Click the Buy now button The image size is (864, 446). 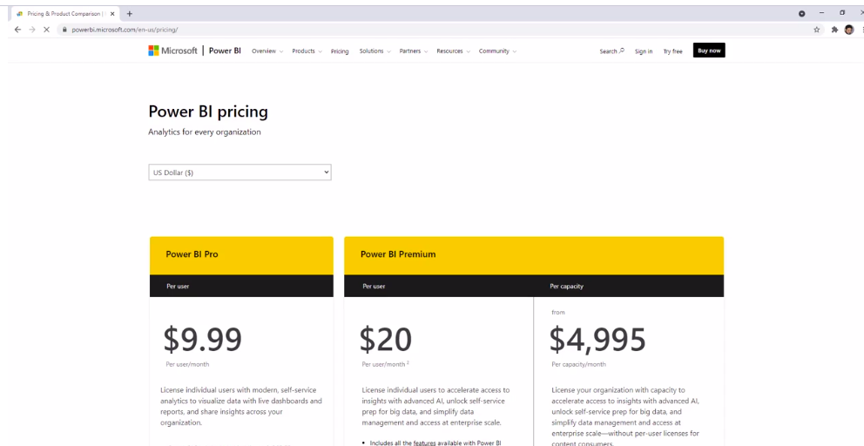709,51
